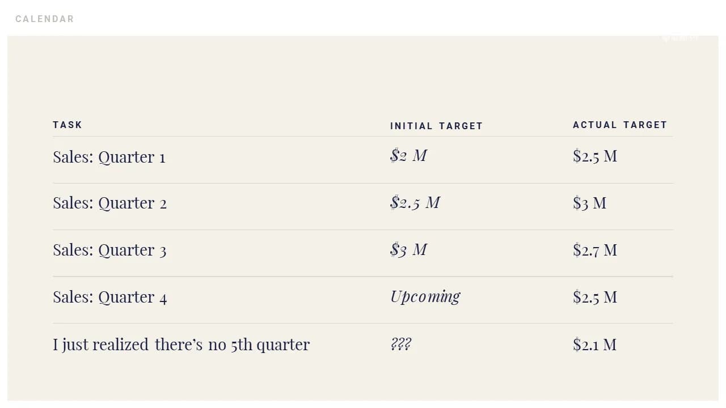Click the ??? initial target cell
The height and width of the screenshot is (408, 726).
point(400,344)
